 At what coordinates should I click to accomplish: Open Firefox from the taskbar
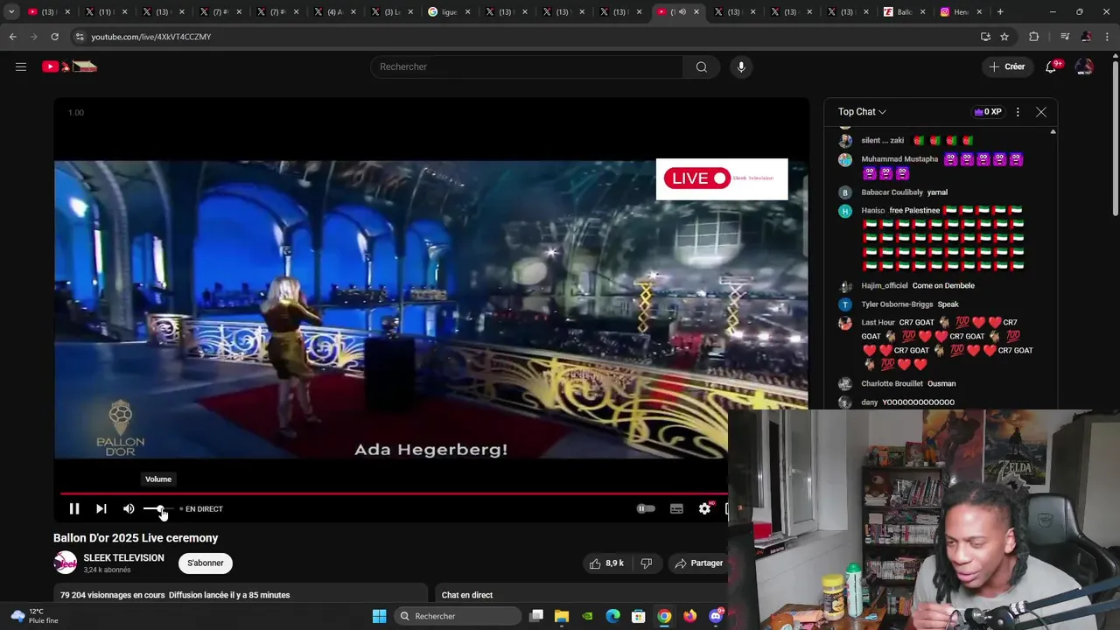tap(690, 616)
